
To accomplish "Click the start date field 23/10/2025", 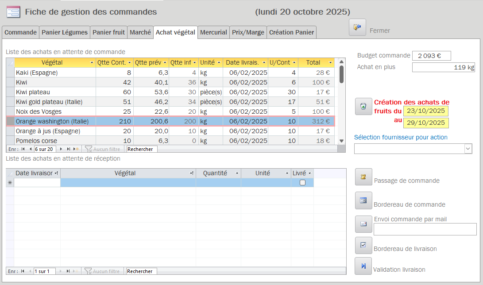I will click(426, 111).
